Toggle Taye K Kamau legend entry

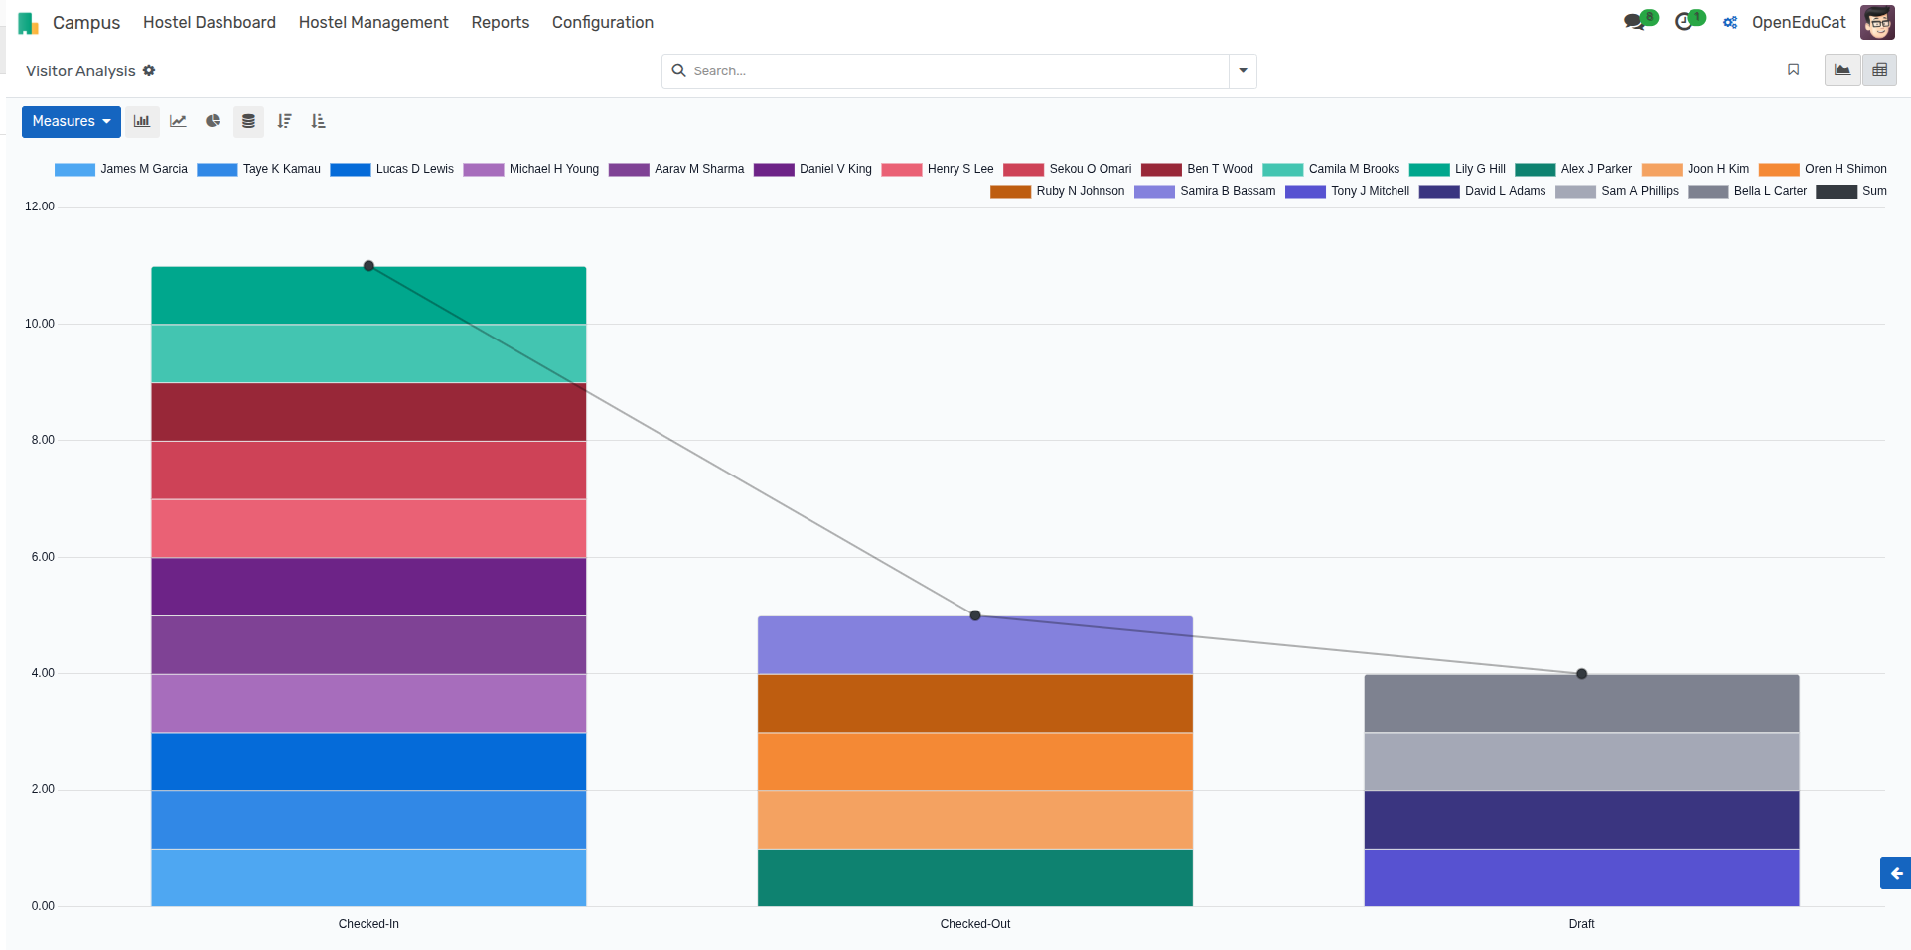pos(259,169)
